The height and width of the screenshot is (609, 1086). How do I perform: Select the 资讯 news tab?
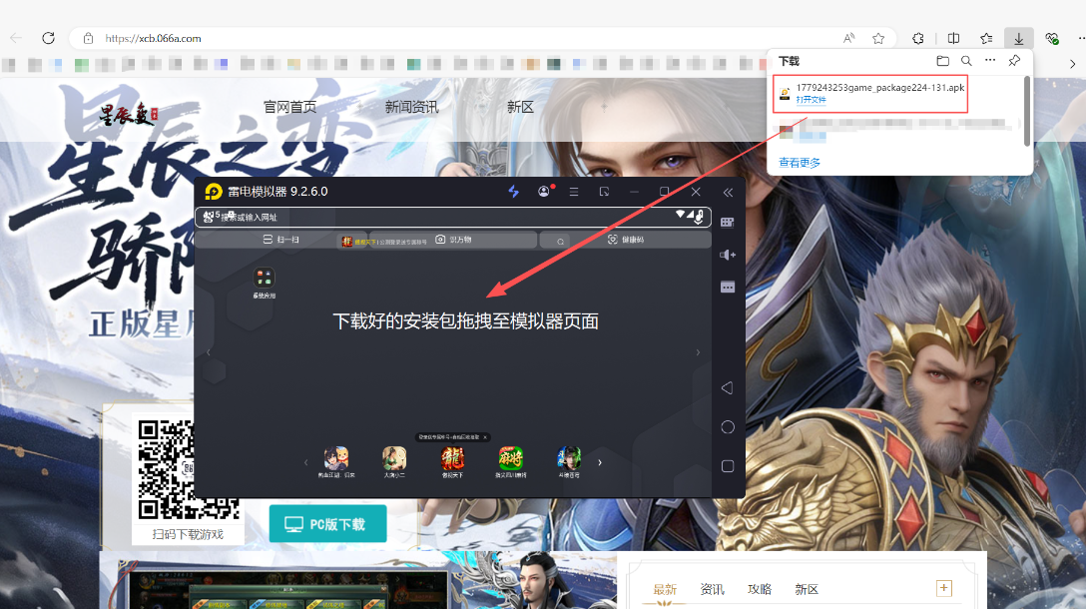pos(712,590)
